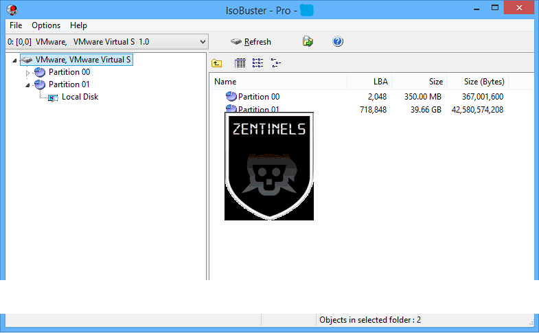Click Partition 00 icon in file list
Viewport: 539px width, 333px height.
(231, 97)
